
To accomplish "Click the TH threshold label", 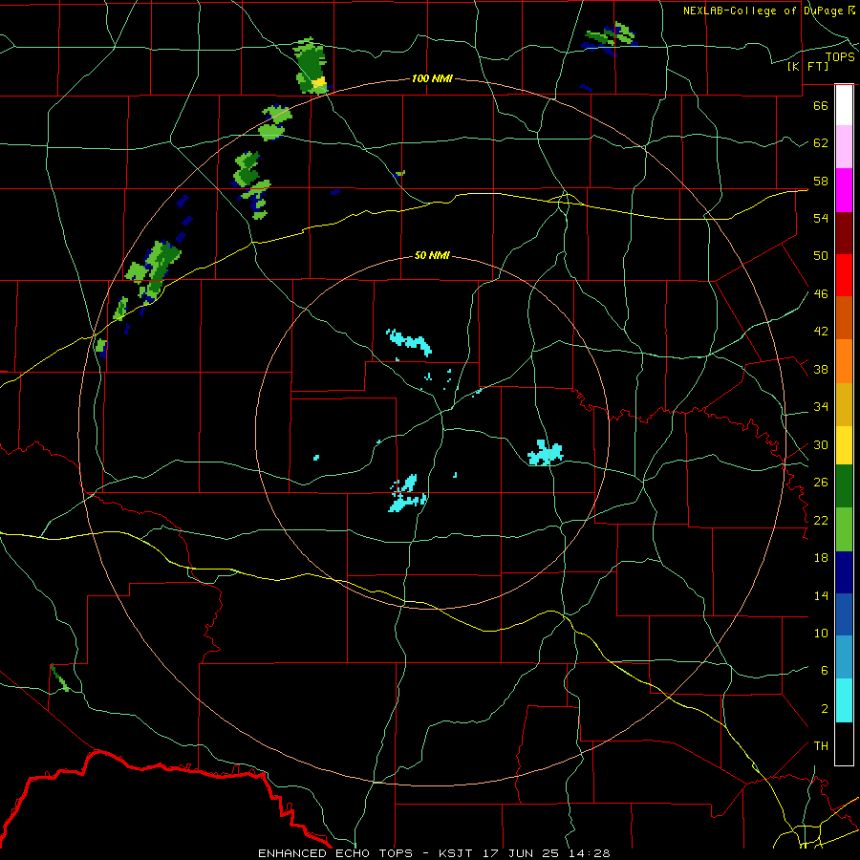I will [821, 746].
